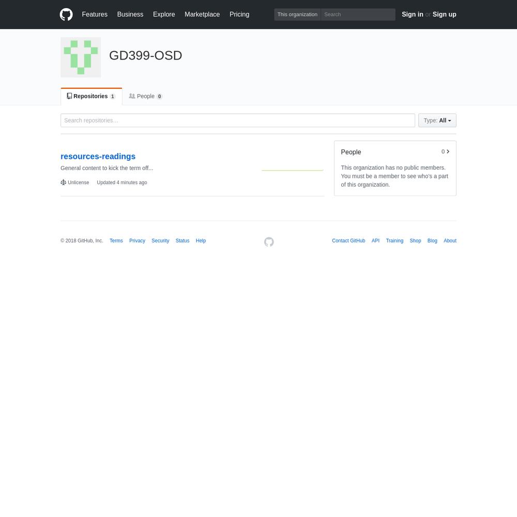This screenshot has width=517, height=517.
Task: Click the footer GitHub mark icon
Action: tap(269, 242)
